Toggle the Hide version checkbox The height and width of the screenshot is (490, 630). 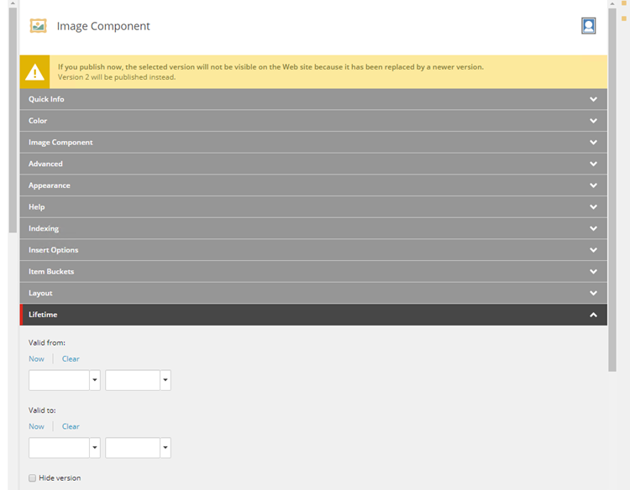pos(32,478)
